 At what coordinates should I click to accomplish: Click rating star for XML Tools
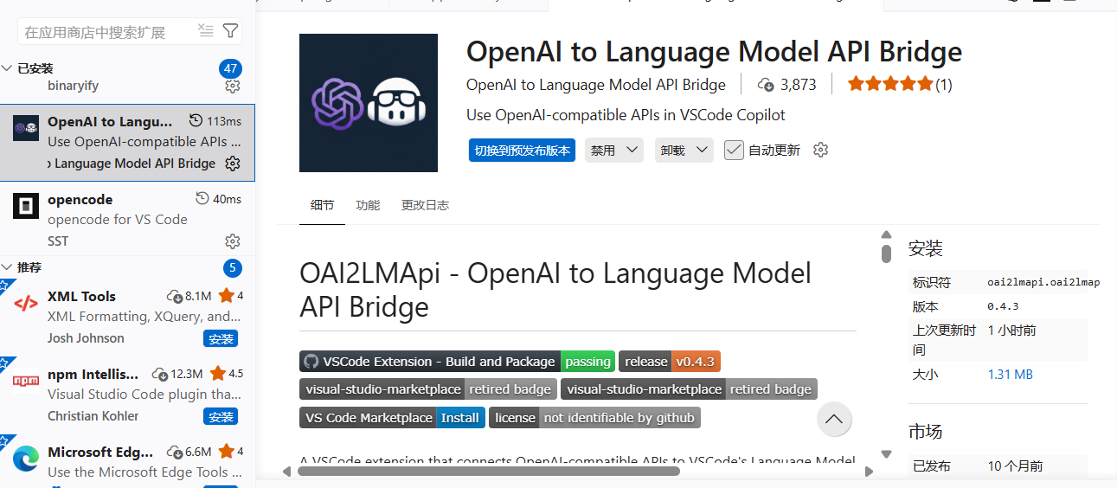coord(226,295)
